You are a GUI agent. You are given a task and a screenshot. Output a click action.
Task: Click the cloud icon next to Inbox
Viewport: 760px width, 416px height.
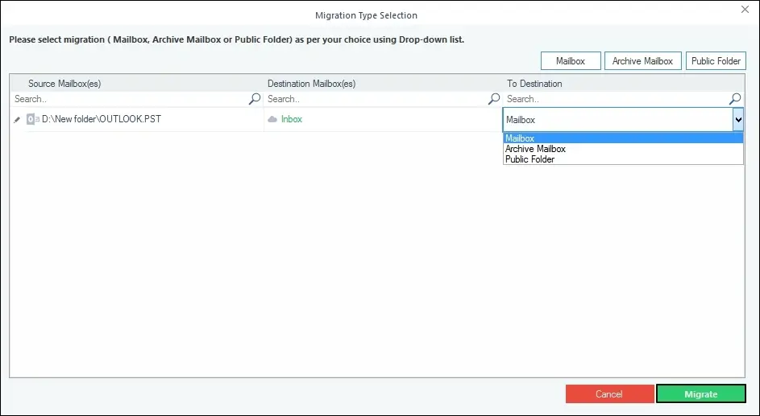[x=272, y=119]
